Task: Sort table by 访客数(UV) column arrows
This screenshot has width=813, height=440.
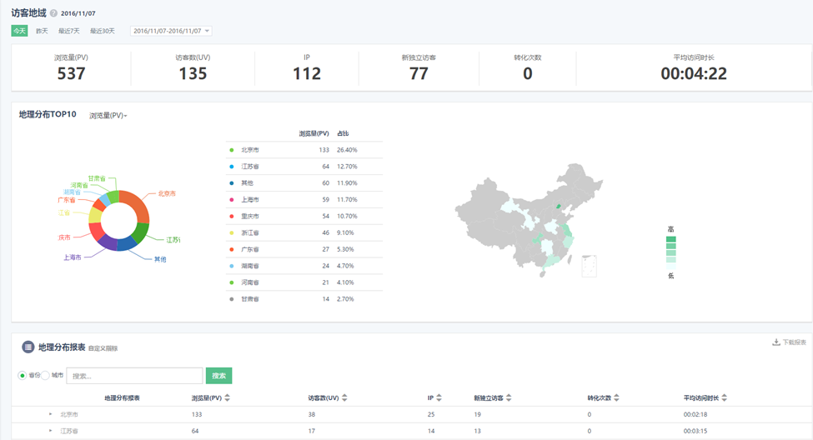Action: click(344, 398)
